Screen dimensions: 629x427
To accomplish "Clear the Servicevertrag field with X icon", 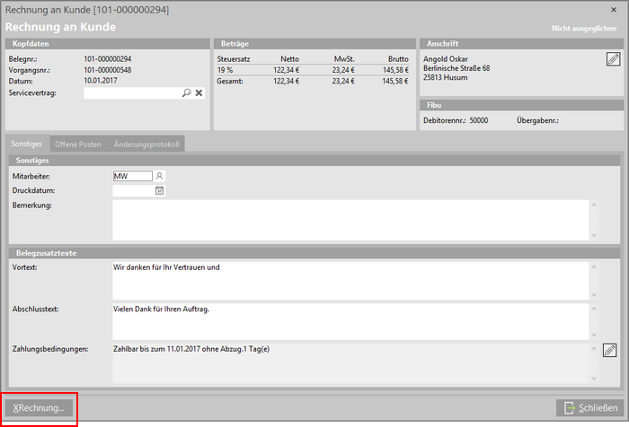I will click(x=199, y=92).
